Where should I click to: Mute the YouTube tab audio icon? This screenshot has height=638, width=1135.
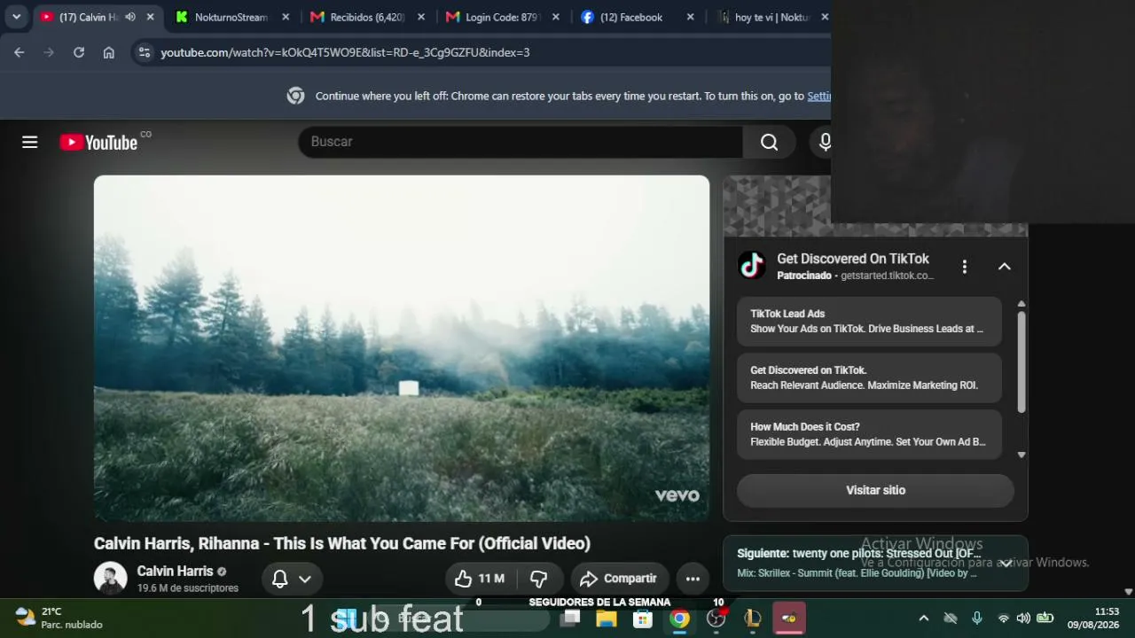pyautogui.click(x=130, y=17)
